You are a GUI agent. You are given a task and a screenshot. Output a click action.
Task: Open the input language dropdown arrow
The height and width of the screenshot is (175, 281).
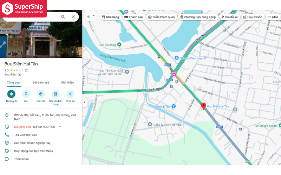[94, 16]
